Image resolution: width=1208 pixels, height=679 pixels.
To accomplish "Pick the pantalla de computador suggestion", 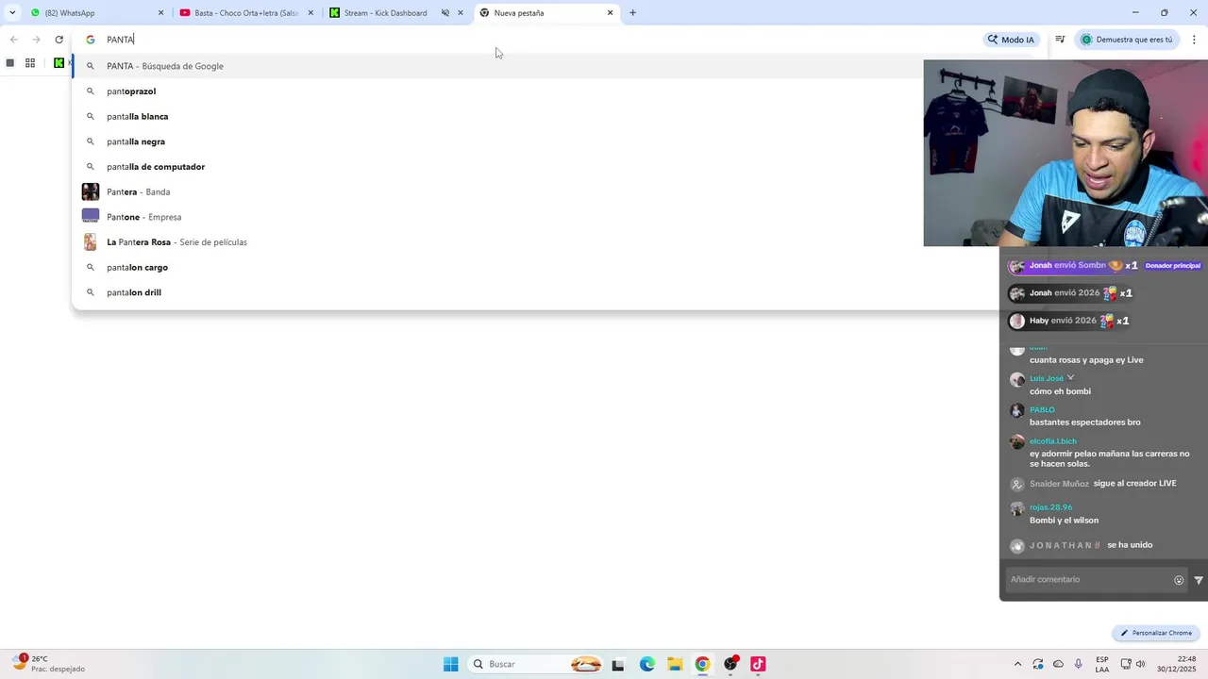I will coord(497,167).
